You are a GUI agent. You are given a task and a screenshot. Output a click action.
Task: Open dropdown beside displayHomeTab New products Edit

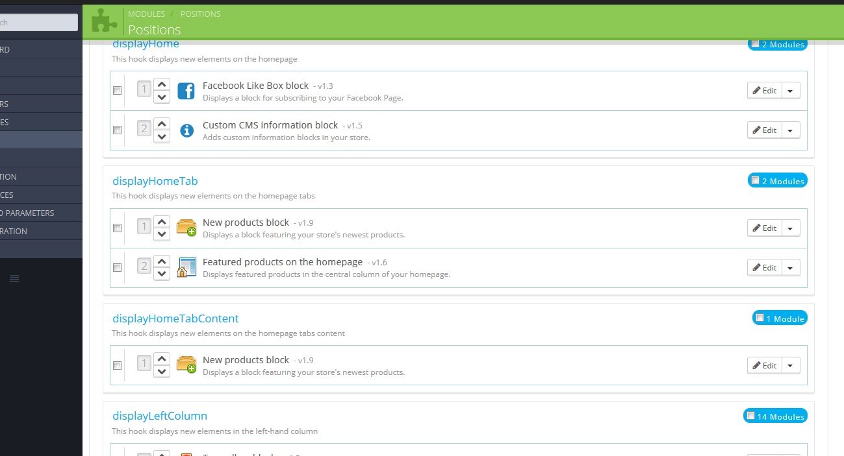[791, 228]
